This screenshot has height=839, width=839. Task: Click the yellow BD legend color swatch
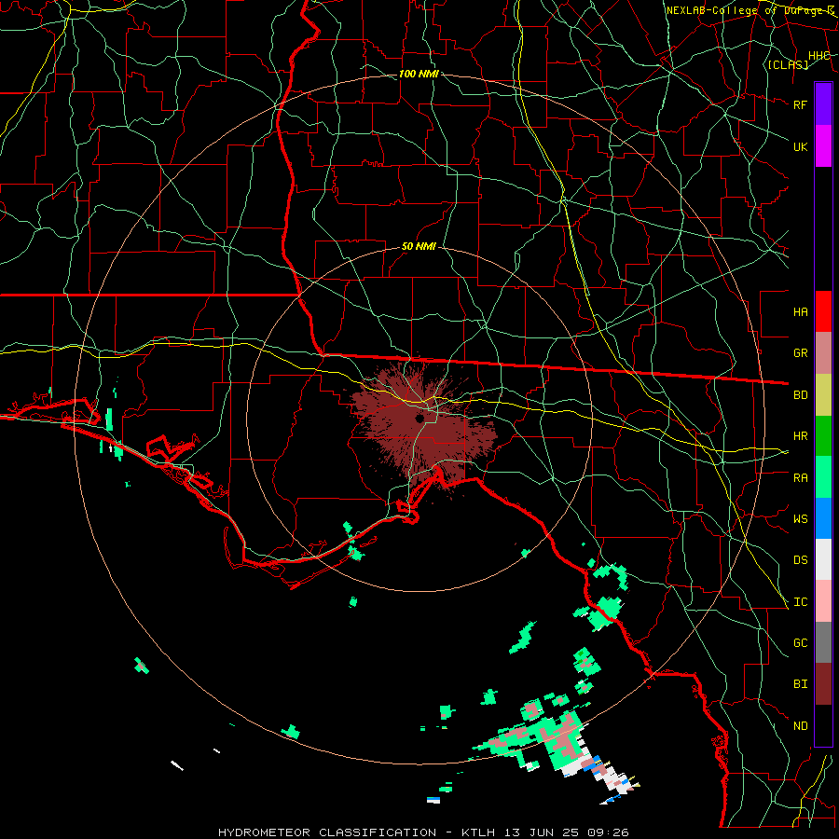[x=823, y=395]
